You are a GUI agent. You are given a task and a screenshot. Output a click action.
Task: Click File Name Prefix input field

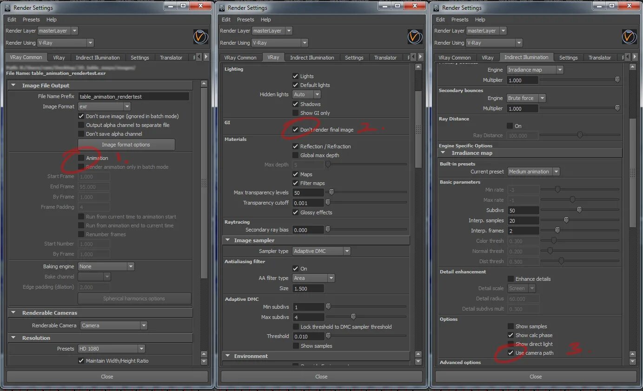[133, 97]
